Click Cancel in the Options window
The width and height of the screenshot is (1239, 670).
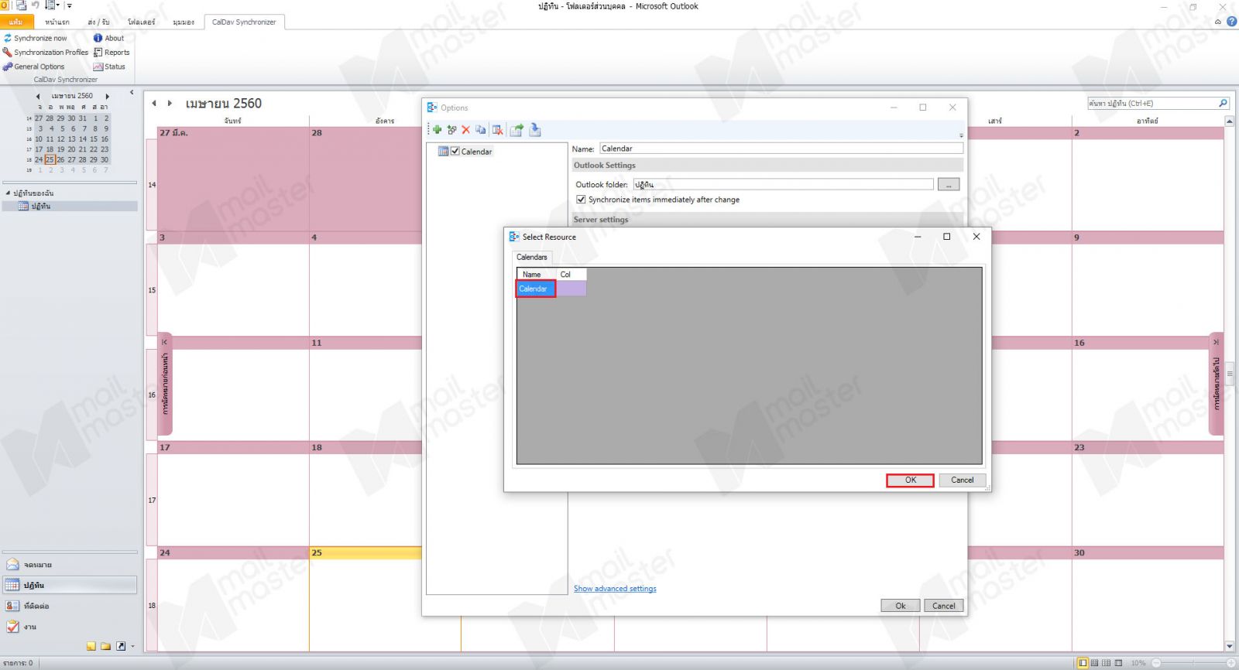tap(944, 606)
